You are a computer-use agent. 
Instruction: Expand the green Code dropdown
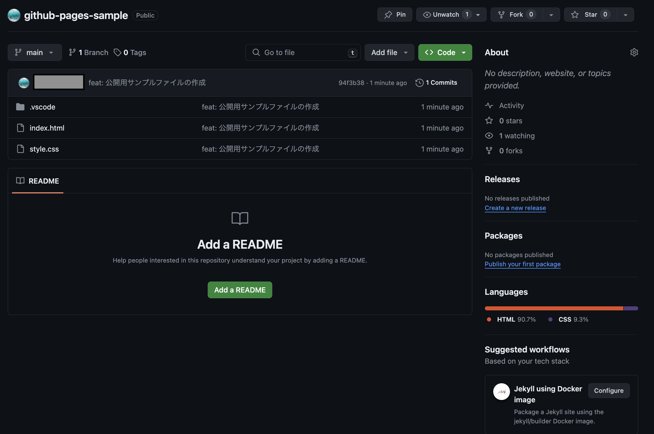(445, 52)
